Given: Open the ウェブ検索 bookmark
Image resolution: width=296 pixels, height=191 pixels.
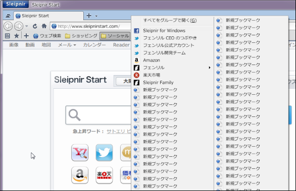Looking at the screenshot, I should pyautogui.click(x=47, y=36).
